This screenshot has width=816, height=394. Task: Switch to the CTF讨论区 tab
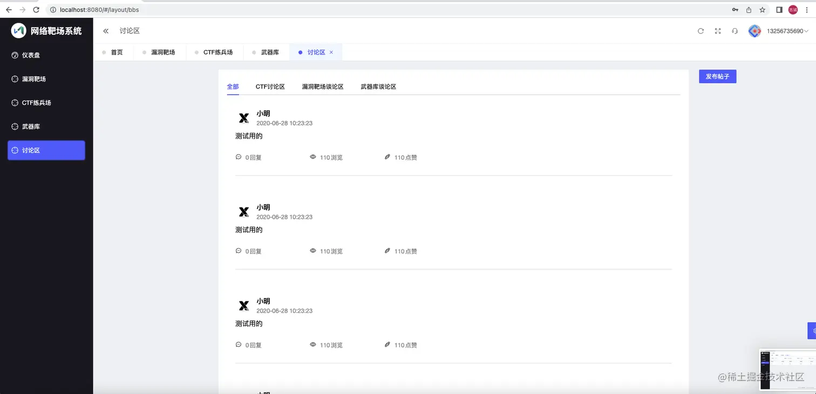point(270,86)
